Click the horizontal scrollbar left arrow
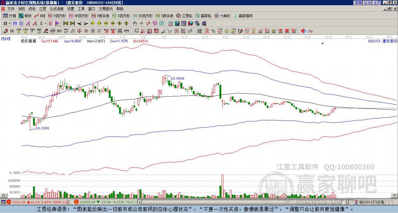The image size is (398, 213). tap(140, 202)
